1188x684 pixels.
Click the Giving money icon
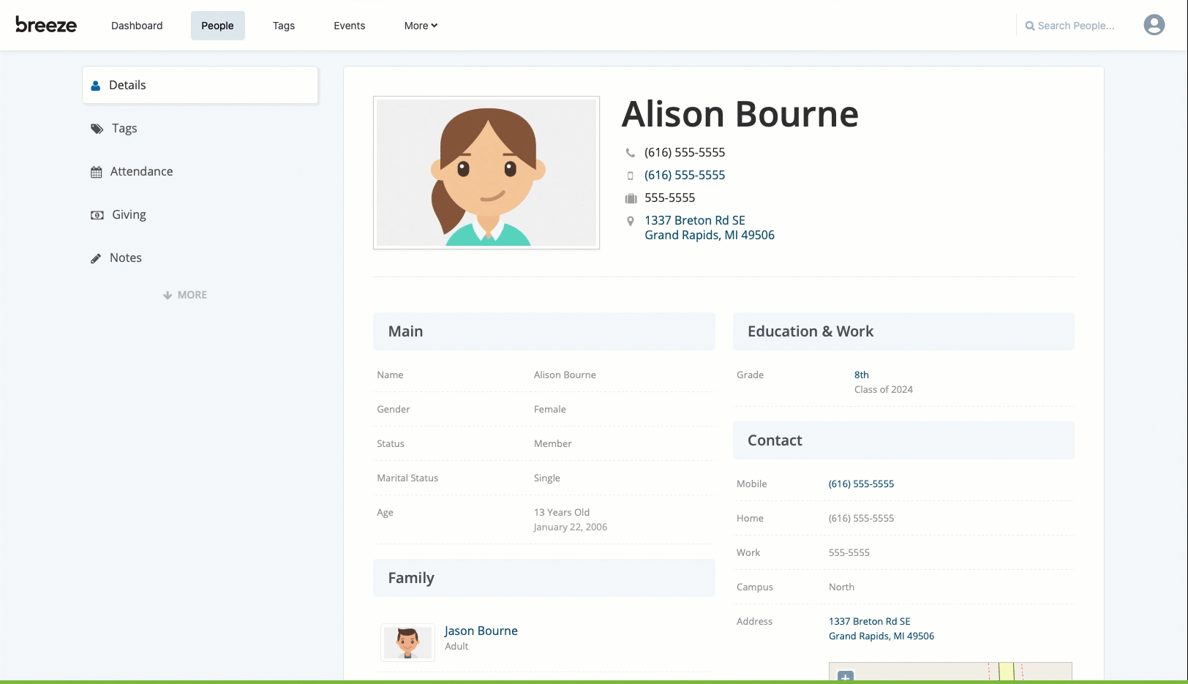[97, 215]
